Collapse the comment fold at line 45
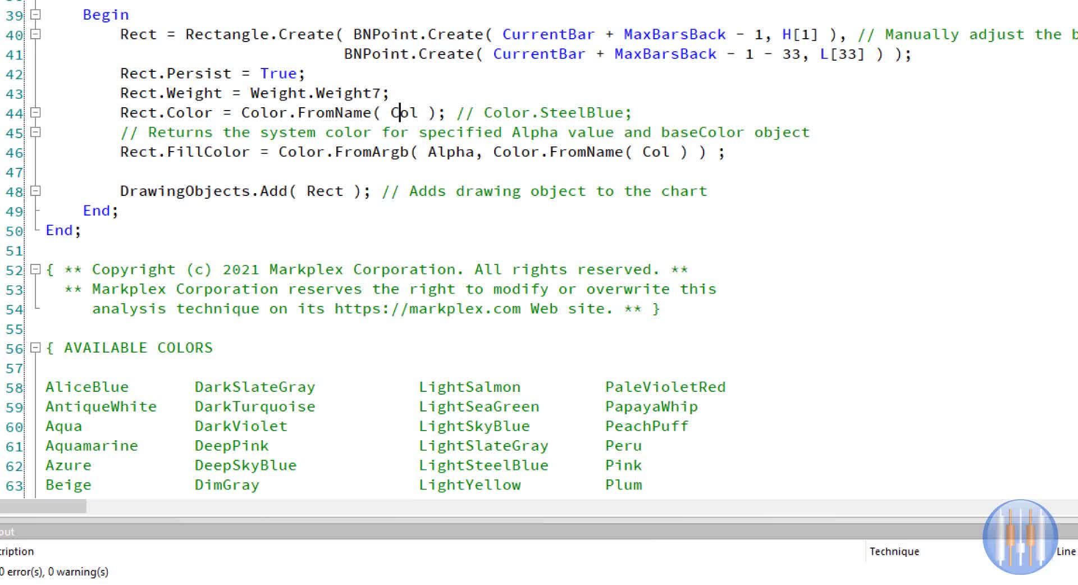This screenshot has height=585, width=1078. (x=35, y=132)
